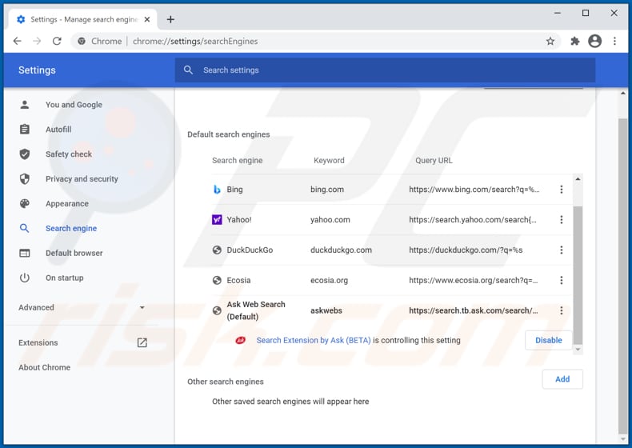Open On startup section
The height and width of the screenshot is (448, 632).
click(65, 278)
